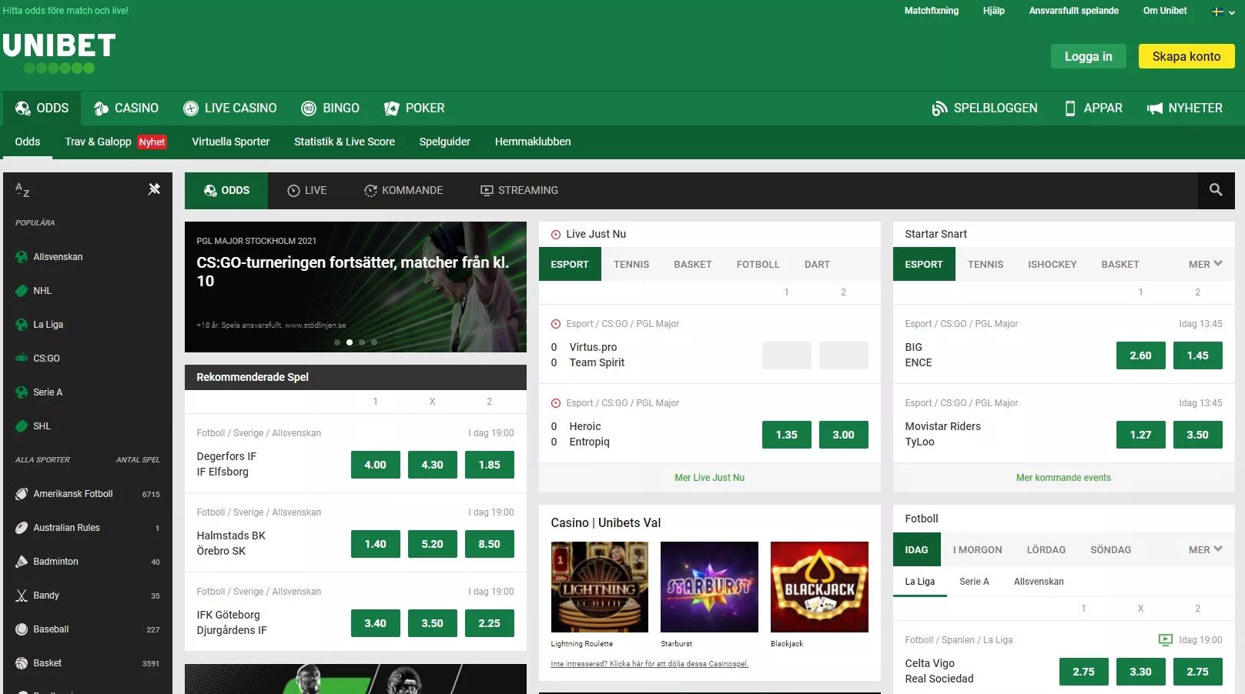
Task: Switch to the LIVE tab
Action: [x=307, y=191]
